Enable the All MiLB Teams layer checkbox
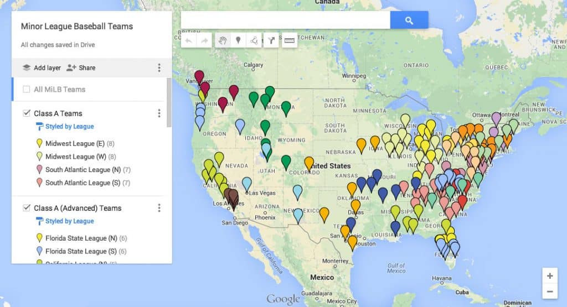 click(27, 89)
